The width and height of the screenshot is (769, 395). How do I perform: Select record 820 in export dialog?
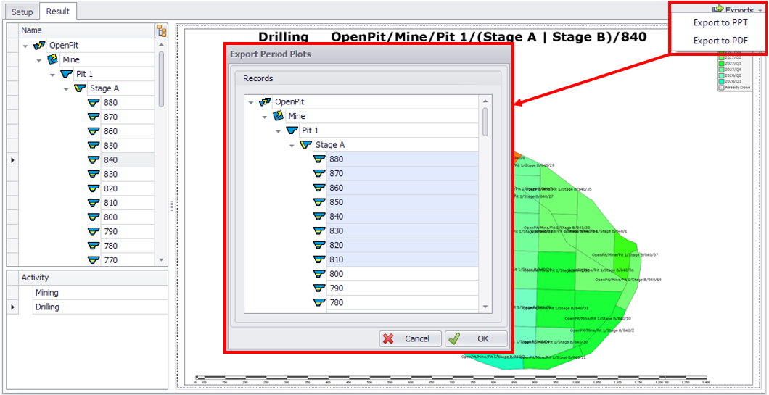pos(403,245)
